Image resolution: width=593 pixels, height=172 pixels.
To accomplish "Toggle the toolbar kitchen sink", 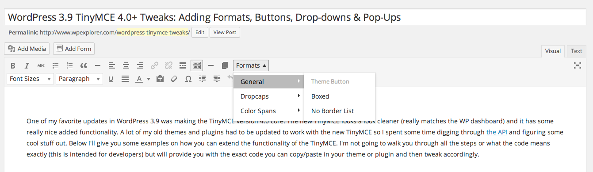I will tap(197, 65).
